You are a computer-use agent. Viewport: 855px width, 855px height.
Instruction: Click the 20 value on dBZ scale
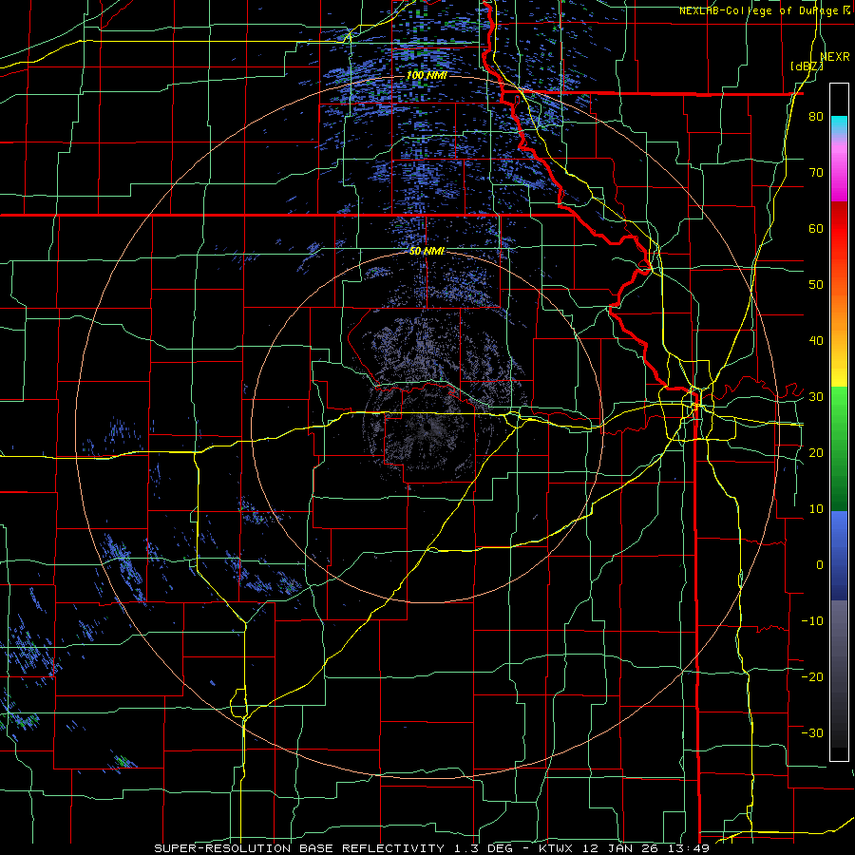tap(816, 452)
